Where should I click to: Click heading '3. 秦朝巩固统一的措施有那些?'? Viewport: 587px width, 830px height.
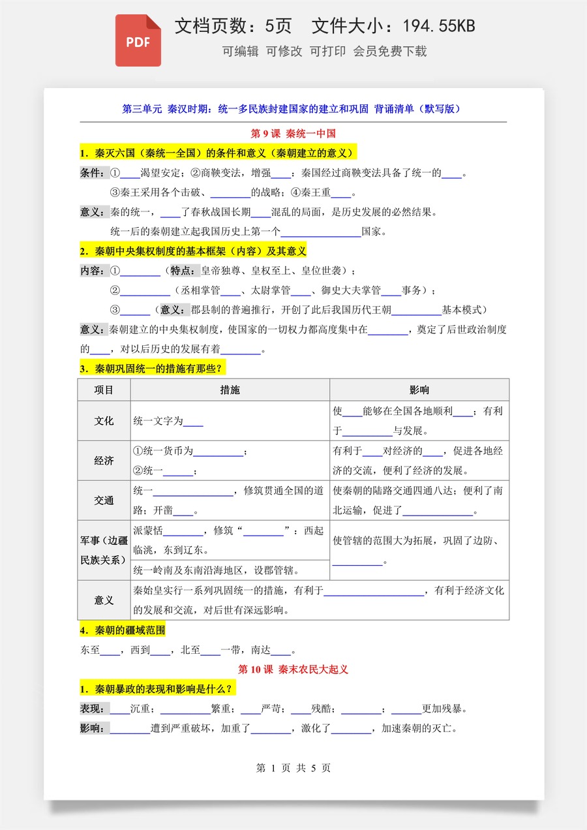(153, 369)
